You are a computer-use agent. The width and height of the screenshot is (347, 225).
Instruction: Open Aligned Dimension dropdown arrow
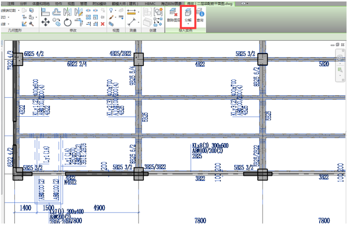[x=139, y=22]
